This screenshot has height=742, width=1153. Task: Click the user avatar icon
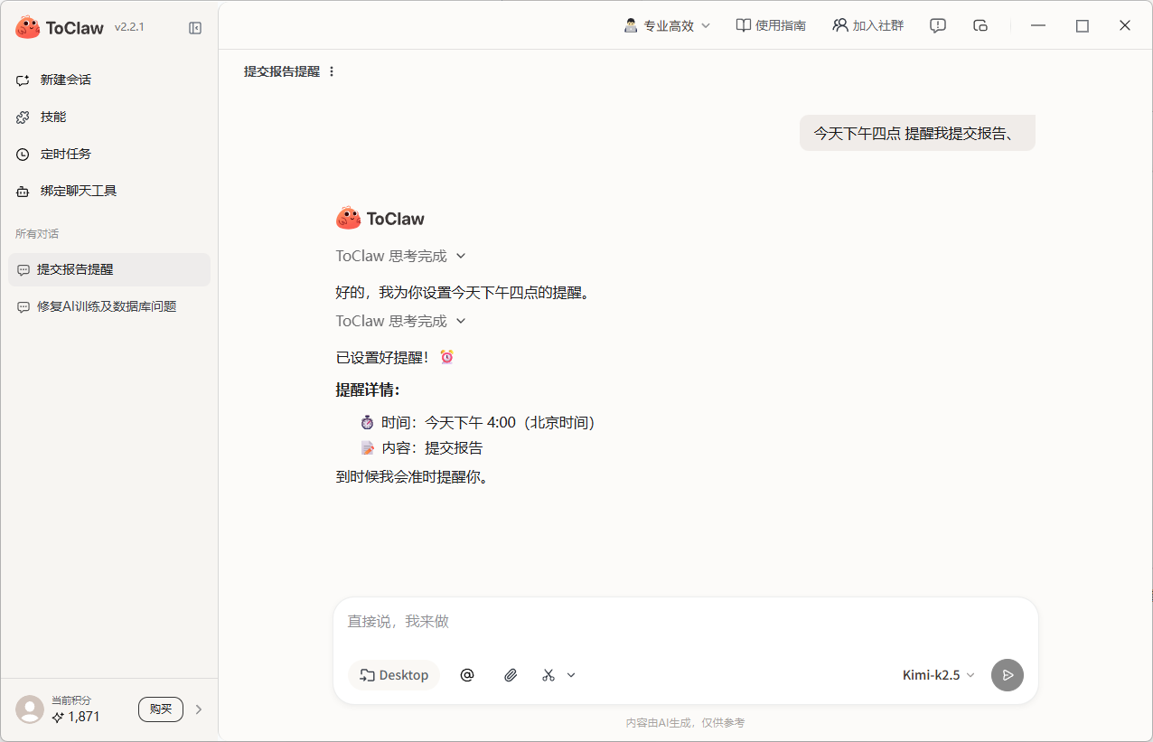(30, 709)
